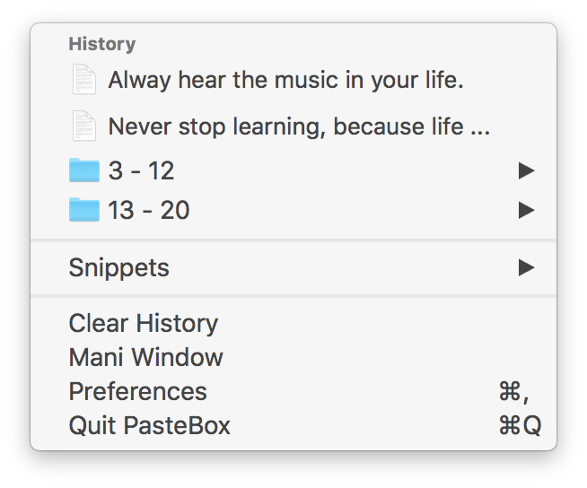Choose Clear History
This screenshot has width=587, height=488.
(x=143, y=323)
